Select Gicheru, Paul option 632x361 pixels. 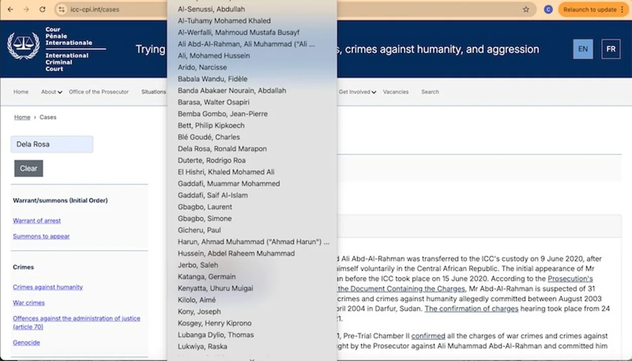252,230
